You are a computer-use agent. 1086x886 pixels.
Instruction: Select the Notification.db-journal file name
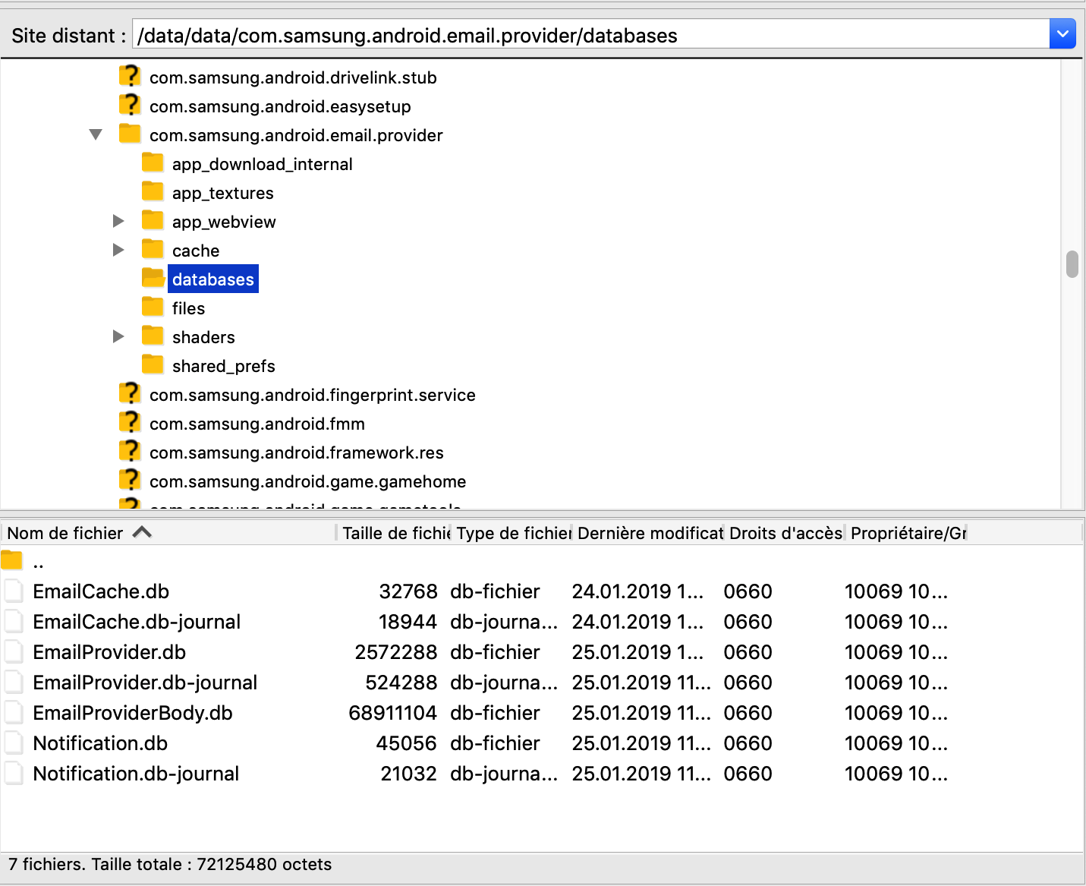tap(136, 774)
